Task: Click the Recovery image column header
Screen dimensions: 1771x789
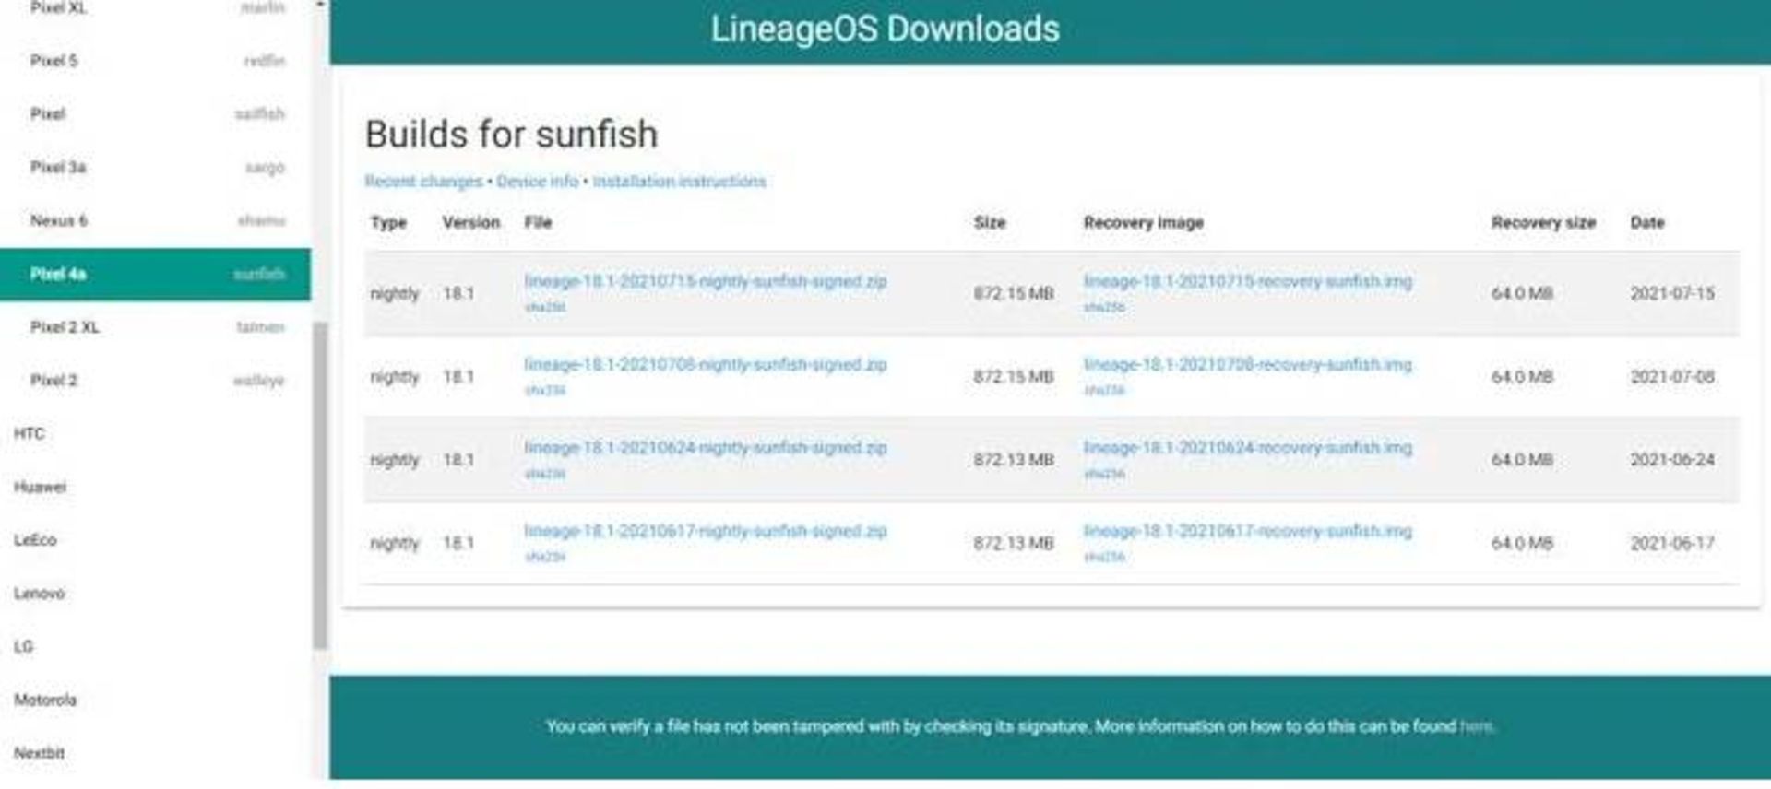Action: [x=1143, y=223]
